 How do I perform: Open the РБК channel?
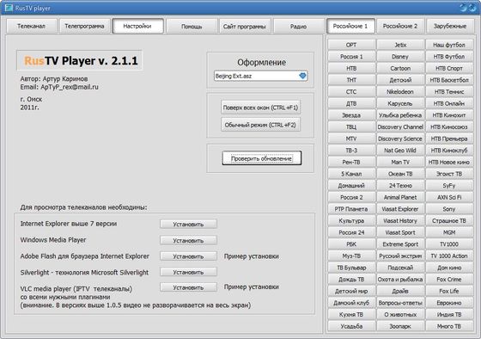coord(351,244)
